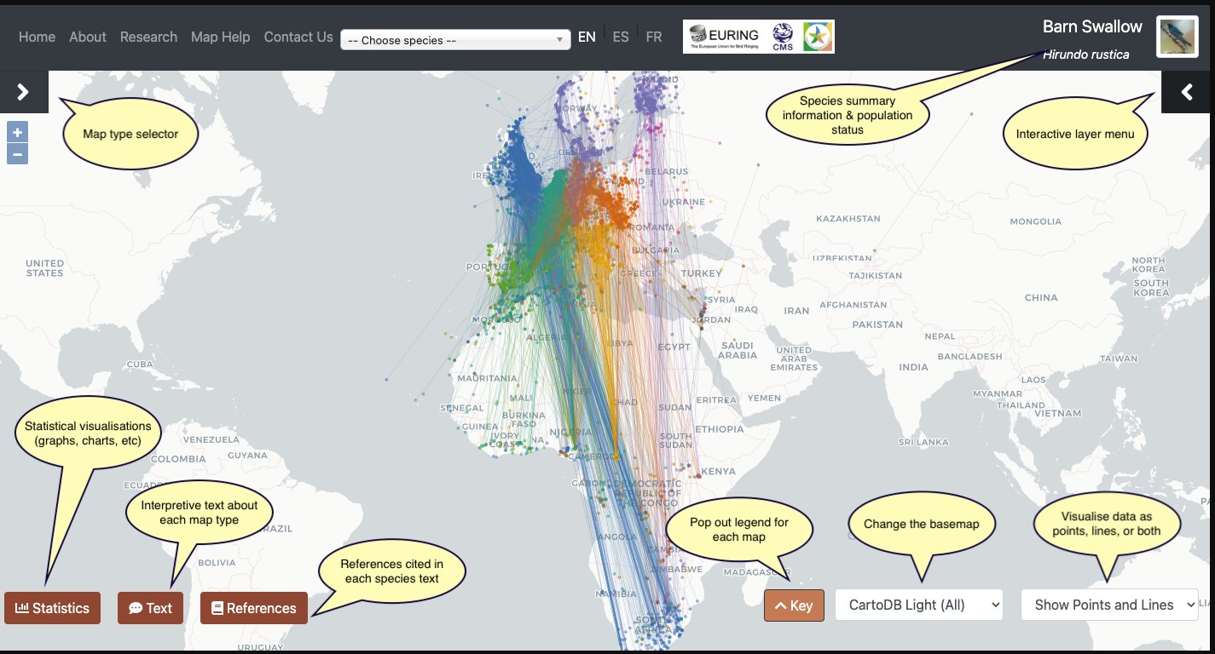The width and height of the screenshot is (1215, 654).
Task: Go to the Home page
Action: point(37,37)
